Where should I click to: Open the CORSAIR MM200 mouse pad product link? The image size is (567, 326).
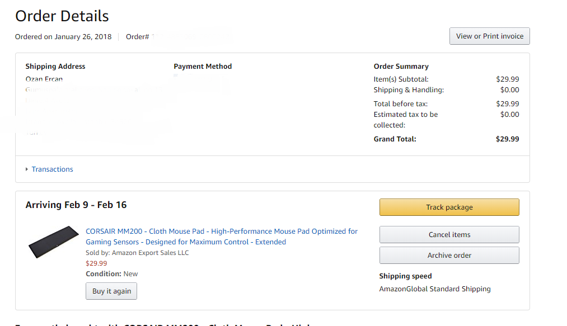tap(221, 237)
